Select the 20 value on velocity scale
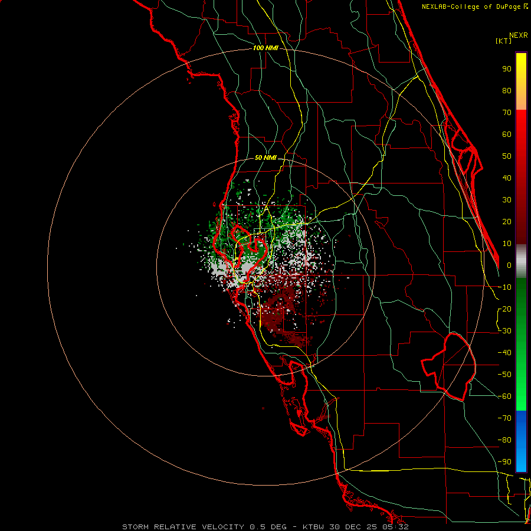Image resolution: width=531 pixels, height=531 pixels. click(x=507, y=221)
